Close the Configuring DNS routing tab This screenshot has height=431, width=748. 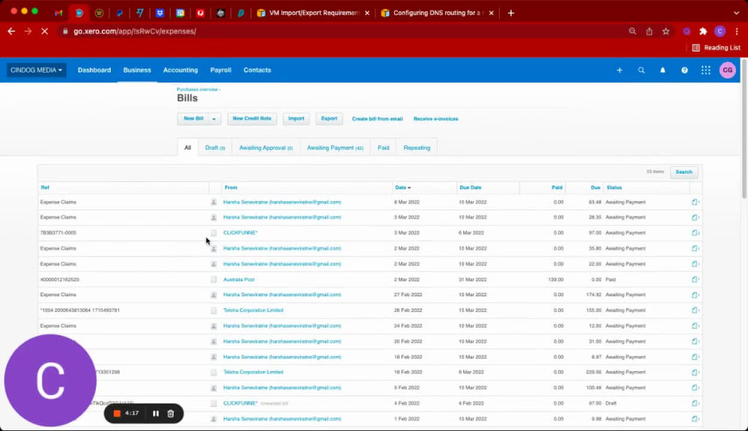pyautogui.click(x=491, y=13)
